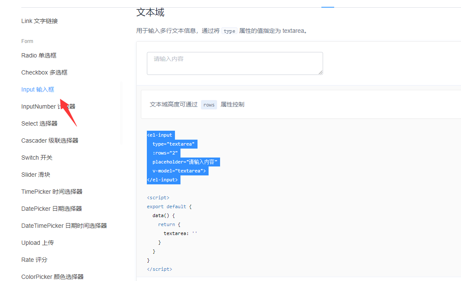The height and width of the screenshot is (281, 461).
Task: Click the rows attribute tag in the description
Action: point(209,104)
